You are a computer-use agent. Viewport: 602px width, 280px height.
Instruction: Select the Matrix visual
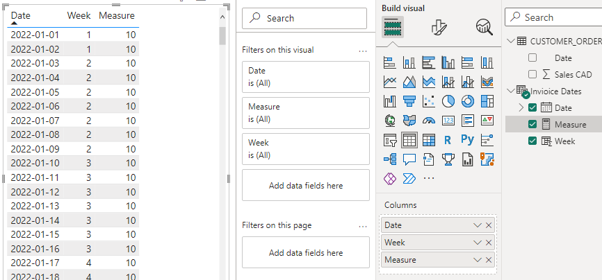coord(428,140)
